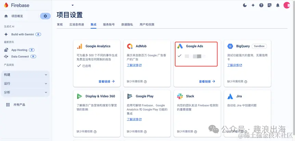
Task: Click the Display & Video 360 card title
Action: [x=100, y=96]
